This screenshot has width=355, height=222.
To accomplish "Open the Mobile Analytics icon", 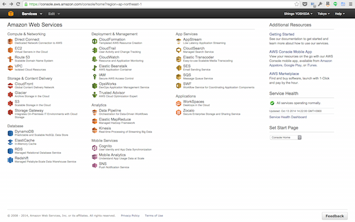I will pyautogui.click(x=94, y=157).
